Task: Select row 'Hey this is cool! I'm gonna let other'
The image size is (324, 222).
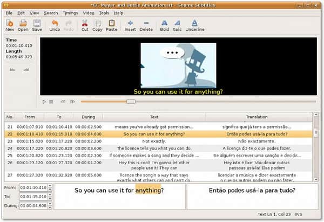Action: point(158,165)
